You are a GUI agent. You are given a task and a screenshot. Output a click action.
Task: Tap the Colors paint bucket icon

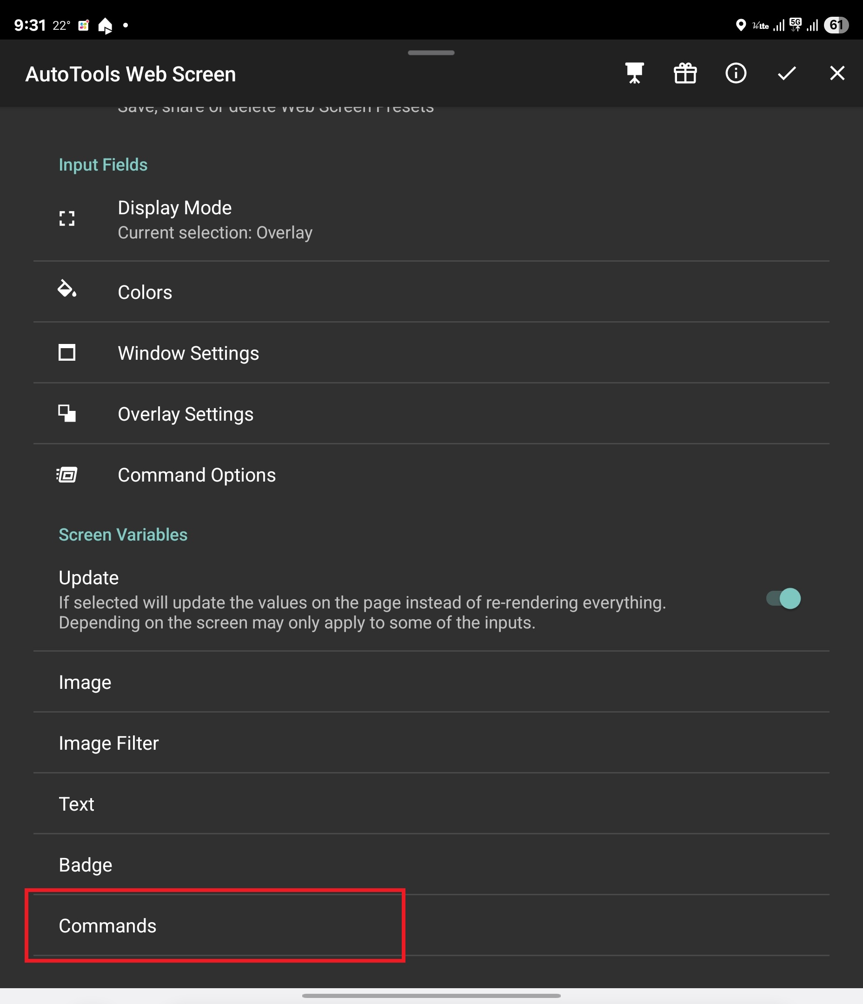(x=67, y=289)
